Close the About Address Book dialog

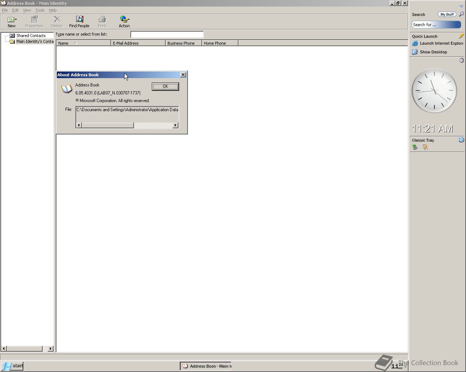(x=183, y=75)
